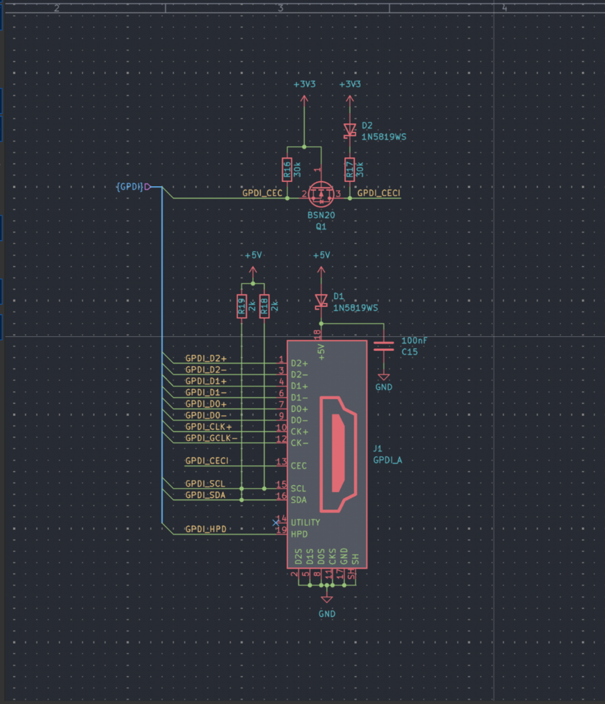This screenshot has width=605, height=704.
Task: Click the C15 capacitor symbol
Action: click(x=384, y=346)
